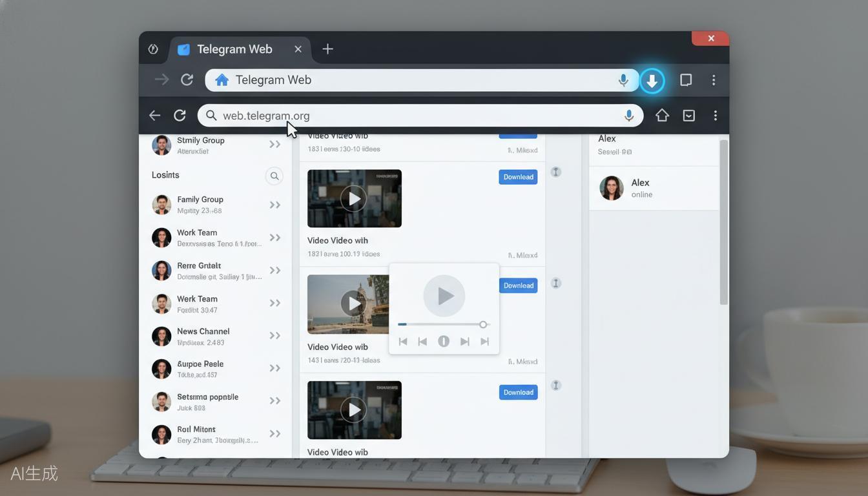This screenshot has height=496, width=868.
Task: Close the Telegram Web tab
Action: pyautogui.click(x=298, y=49)
